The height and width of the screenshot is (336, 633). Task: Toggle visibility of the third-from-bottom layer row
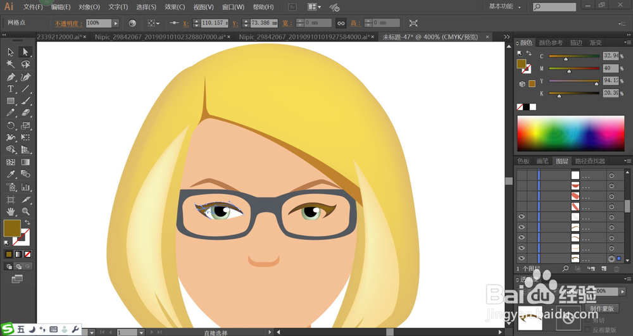(x=522, y=237)
